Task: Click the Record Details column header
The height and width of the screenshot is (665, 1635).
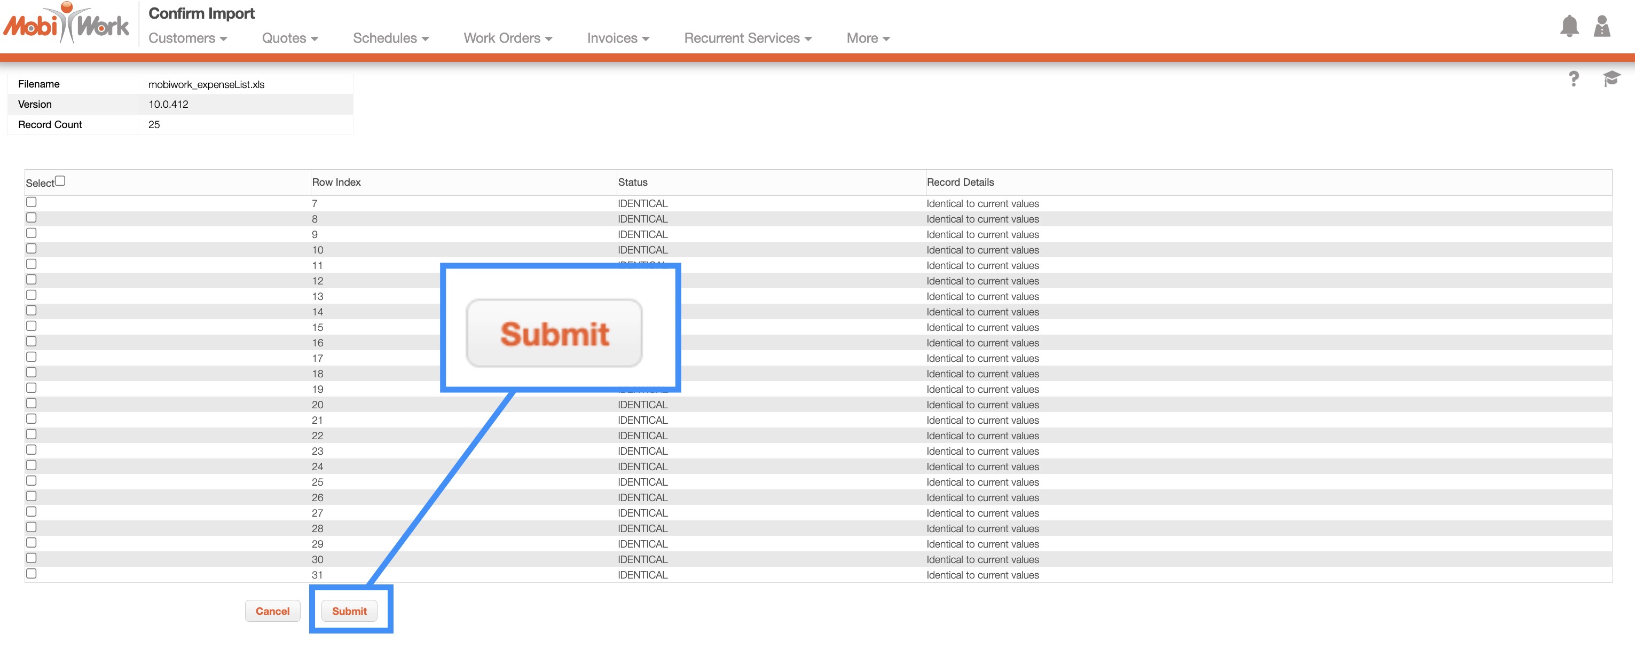Action: (960, 182)
